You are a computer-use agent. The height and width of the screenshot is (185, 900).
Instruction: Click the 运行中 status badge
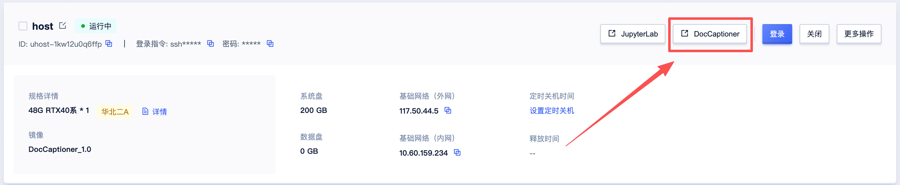[95, 26]
